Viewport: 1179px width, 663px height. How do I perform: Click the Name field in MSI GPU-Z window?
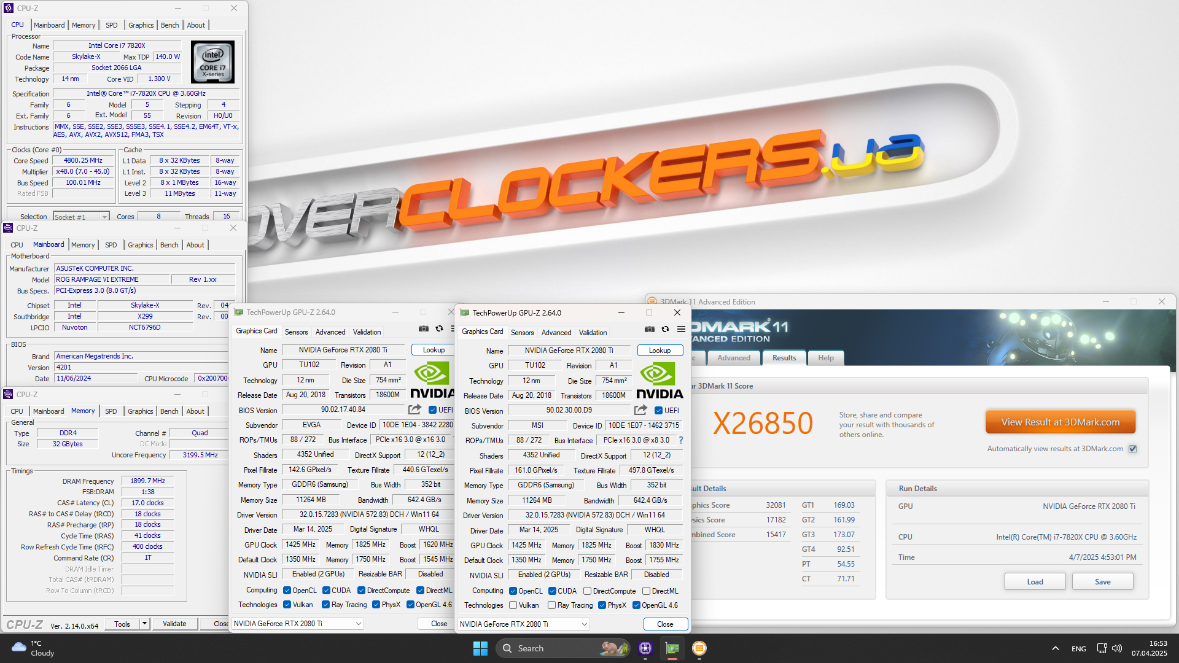point(569,351)
